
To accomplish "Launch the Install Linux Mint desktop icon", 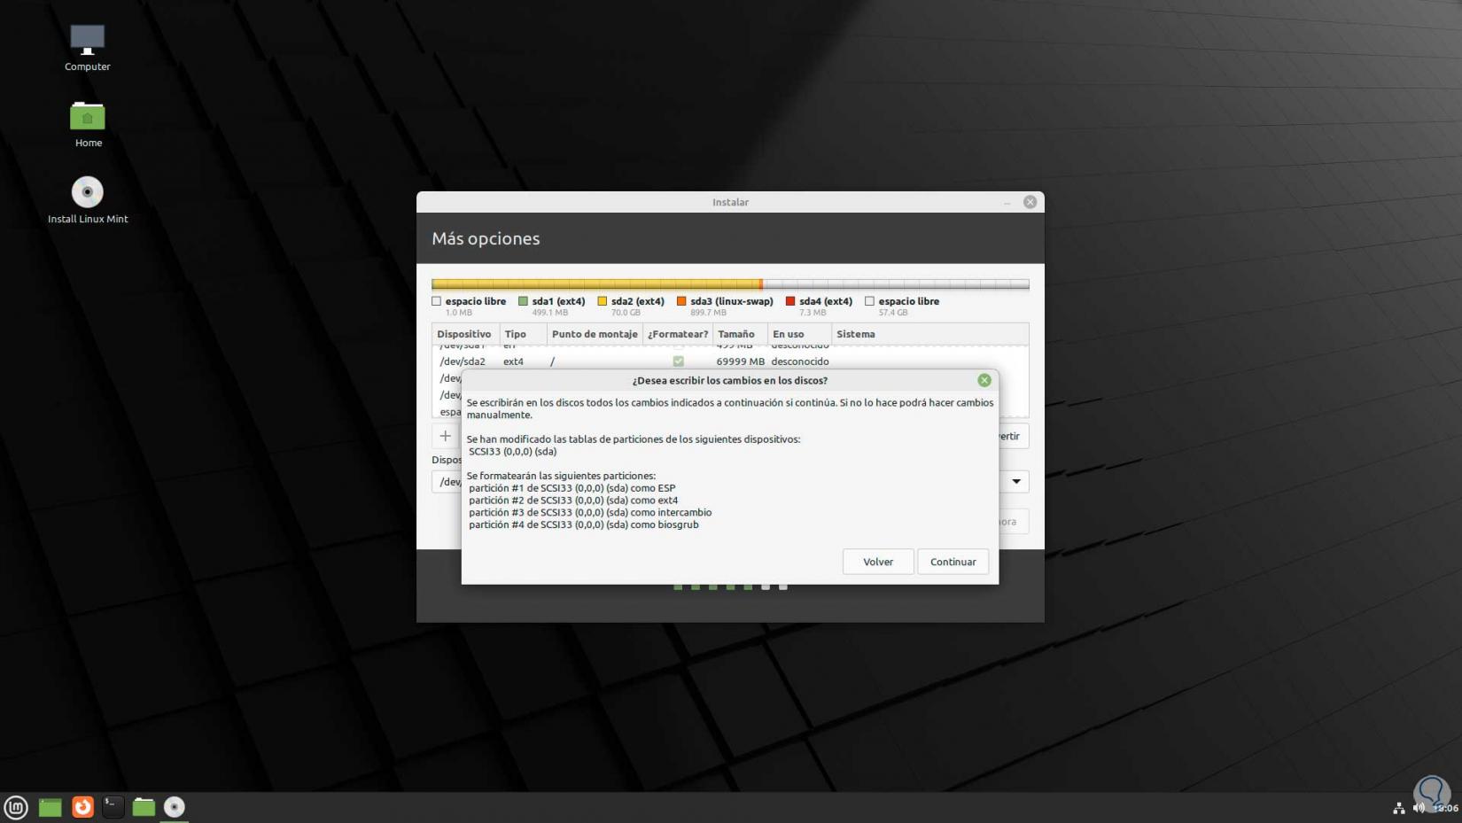I will coord(88,199).
